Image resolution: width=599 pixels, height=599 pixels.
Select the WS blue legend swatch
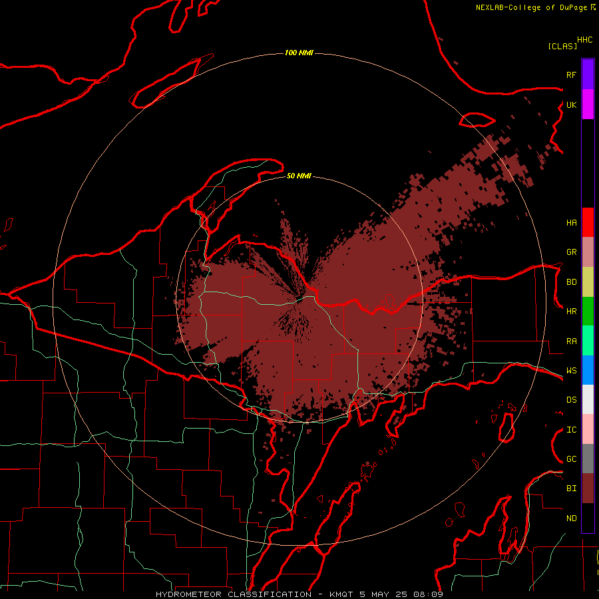[x=588, y=370]
